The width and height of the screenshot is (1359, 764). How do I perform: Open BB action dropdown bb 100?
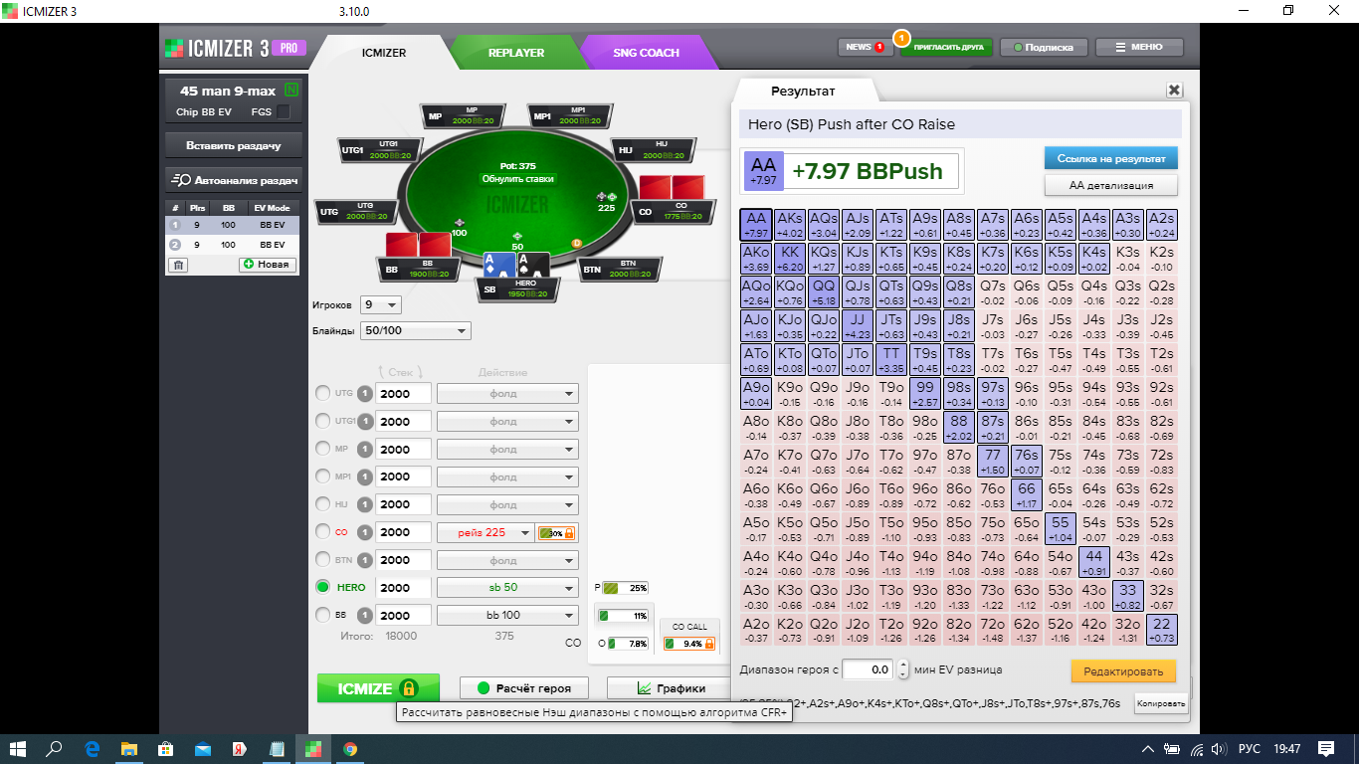click(507, 615)
